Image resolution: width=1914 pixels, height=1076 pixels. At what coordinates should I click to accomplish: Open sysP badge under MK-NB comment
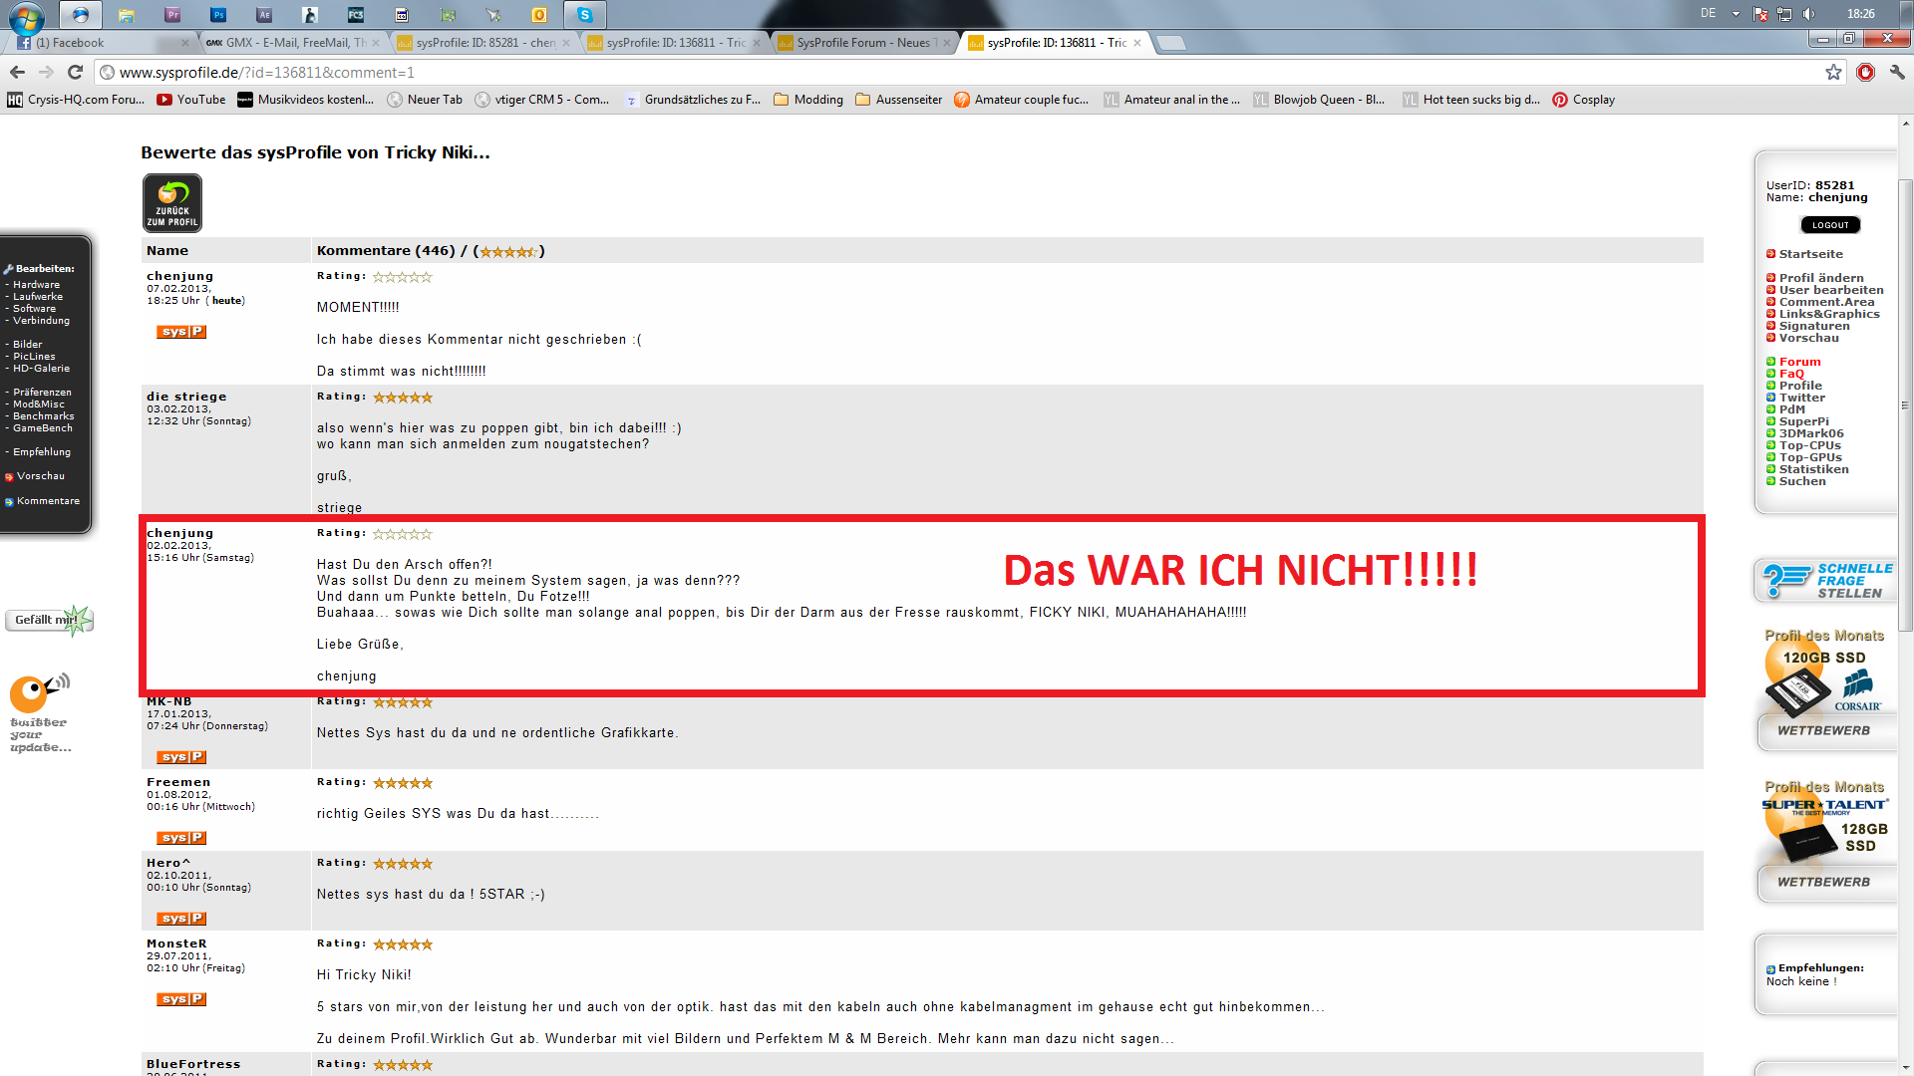click(181, 757)
